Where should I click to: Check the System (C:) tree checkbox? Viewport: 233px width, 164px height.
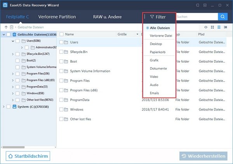tap(9, 106)
